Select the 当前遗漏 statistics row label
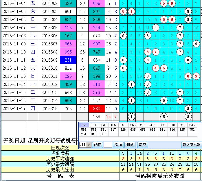The width and height of the screenshot is (202, 181). [x=60, y=153]
